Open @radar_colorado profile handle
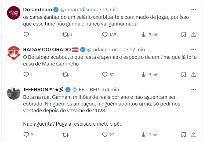Image resolution: width=203 pixels, height=142 pixels. coord(107,49)
